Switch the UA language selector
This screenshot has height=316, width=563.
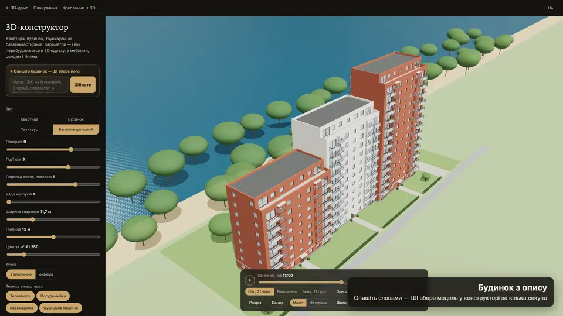tap(551, 8)
